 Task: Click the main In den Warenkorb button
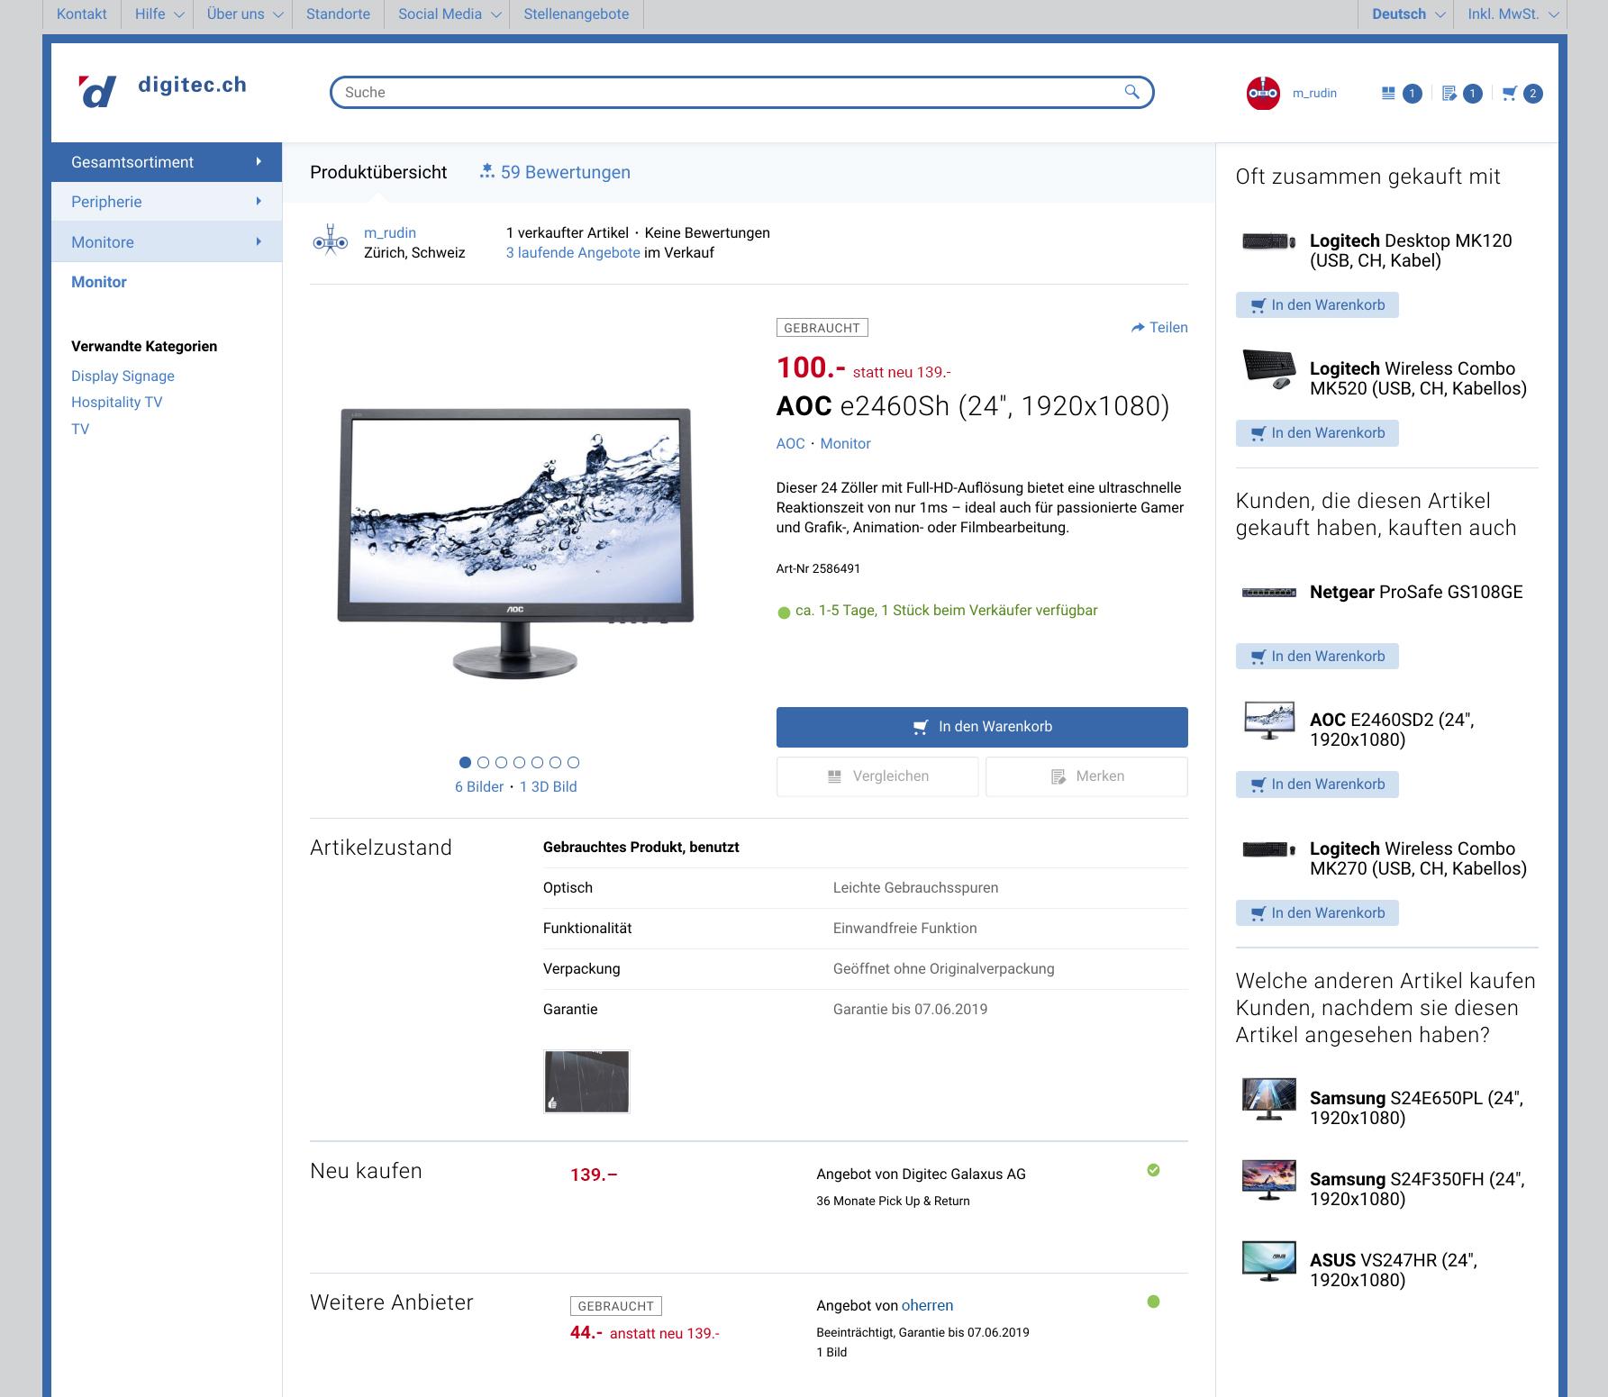click(x=982, y=727)
